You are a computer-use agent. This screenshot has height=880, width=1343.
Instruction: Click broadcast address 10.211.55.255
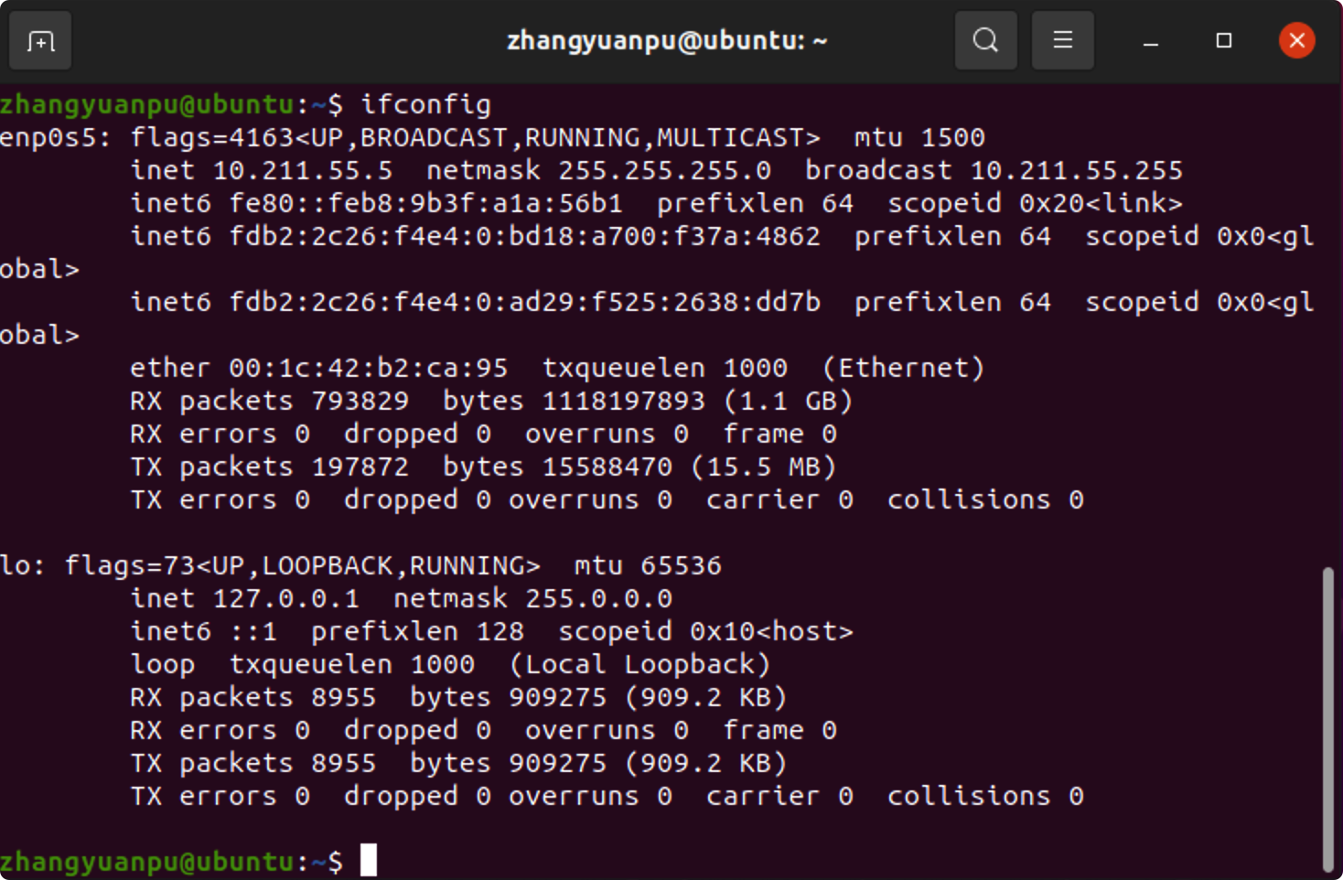1076,170
